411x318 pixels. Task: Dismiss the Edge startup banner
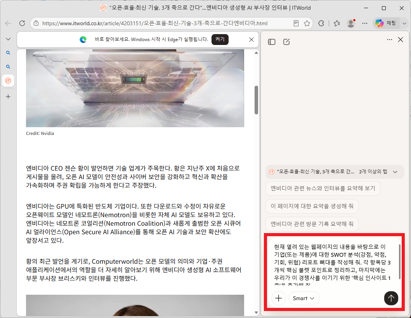[x=251, y=40]
